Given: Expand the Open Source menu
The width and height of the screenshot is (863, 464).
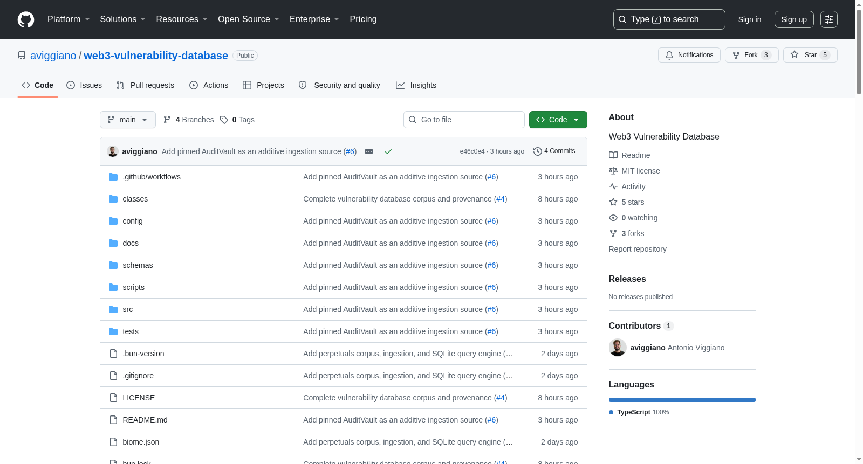Looking at the screenshot, I should point(249,19).
